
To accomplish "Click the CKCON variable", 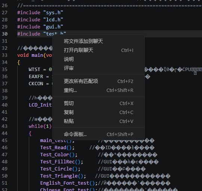I will 36,84.
